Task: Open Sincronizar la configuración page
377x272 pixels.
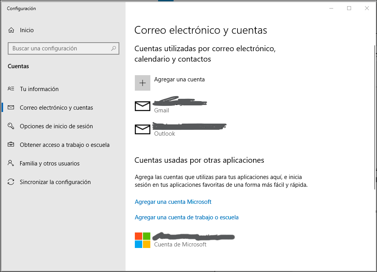Action: click(55, 182)
